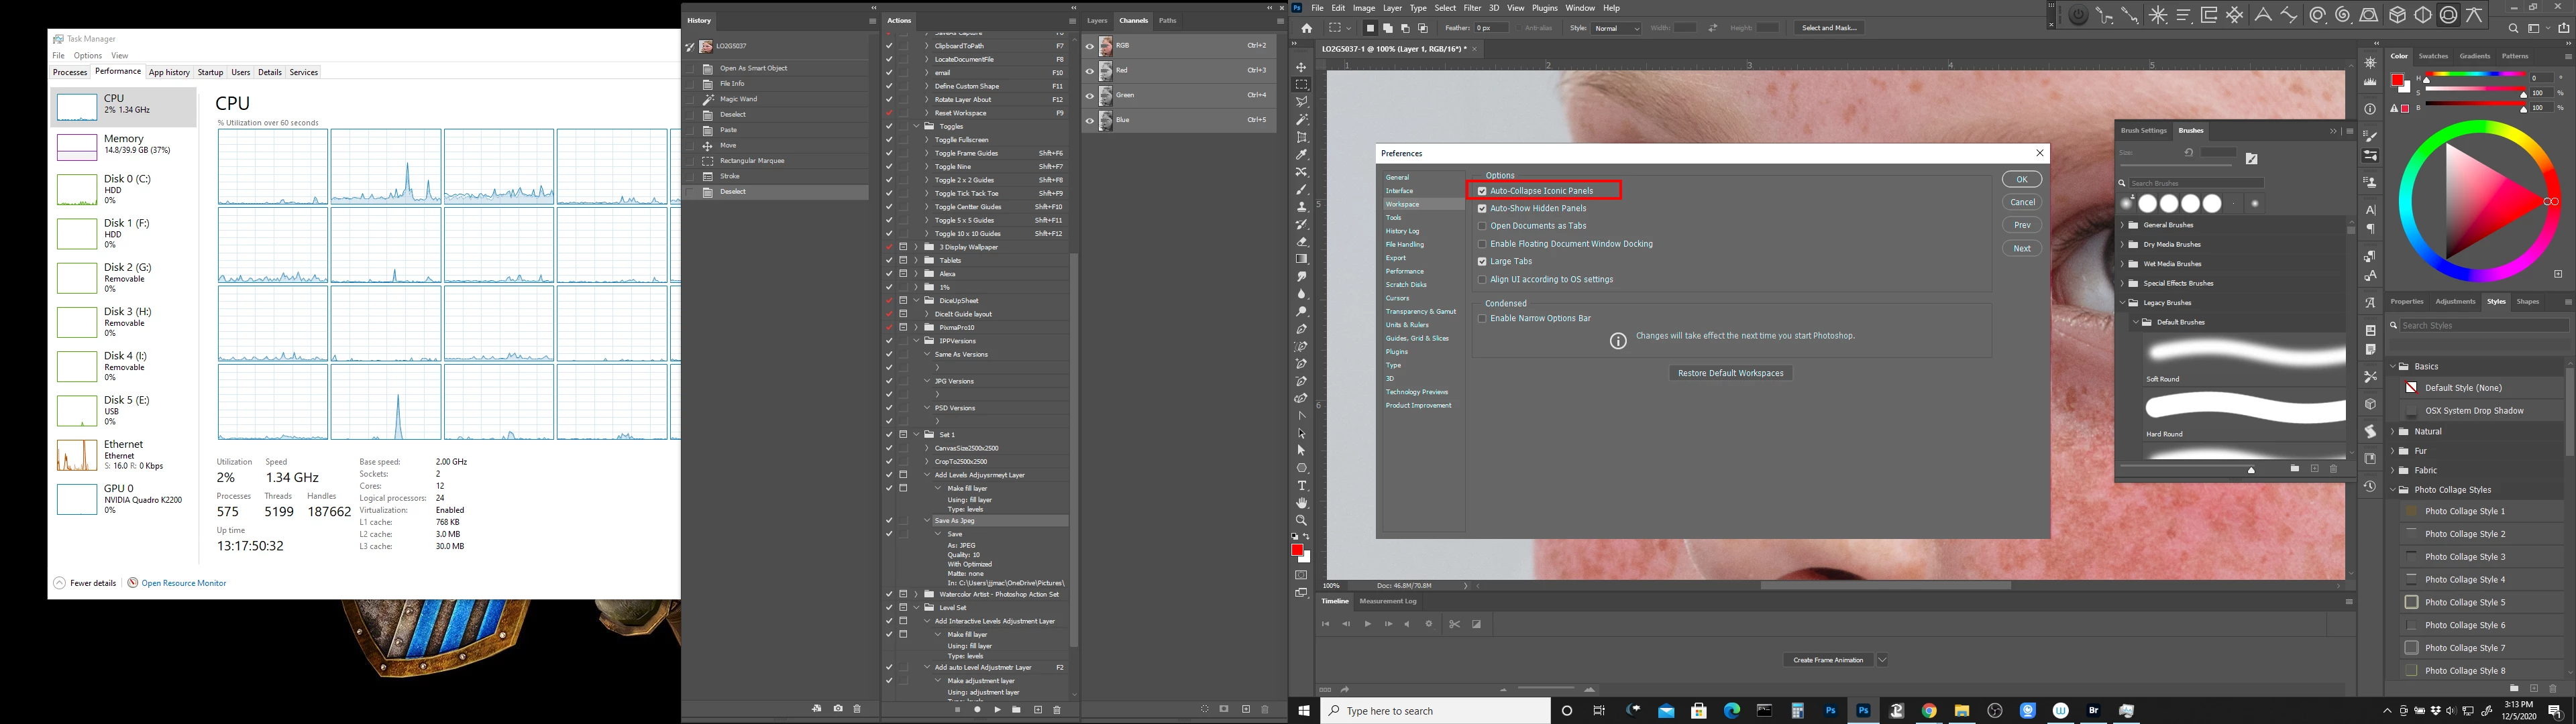The height and width of the screenshot is (724, 2576).
Task: Expand the Natural styles group
Action: 2393,431
